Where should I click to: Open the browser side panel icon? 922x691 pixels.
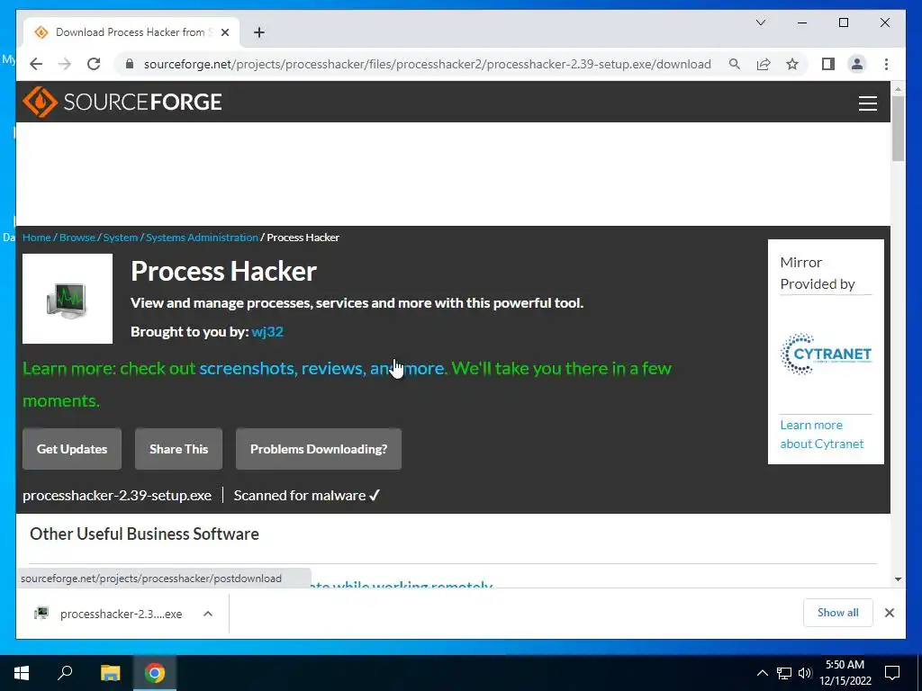click(828, 64)
